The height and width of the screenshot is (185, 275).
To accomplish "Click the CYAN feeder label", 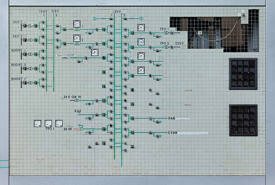I will coord(172,133).
